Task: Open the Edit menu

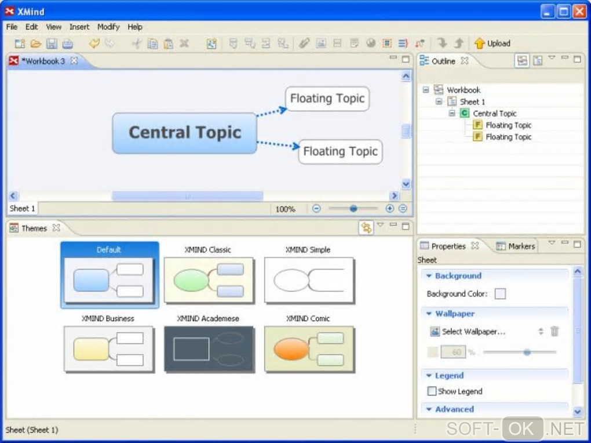Action: coord(32,27)
